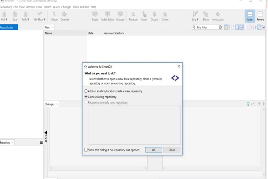Open the Help menu

[94, 7]
